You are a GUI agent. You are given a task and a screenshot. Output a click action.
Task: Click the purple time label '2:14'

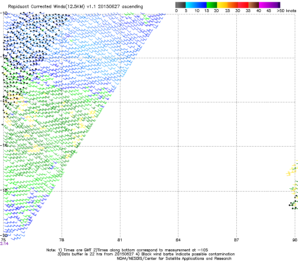pos(4,244)
